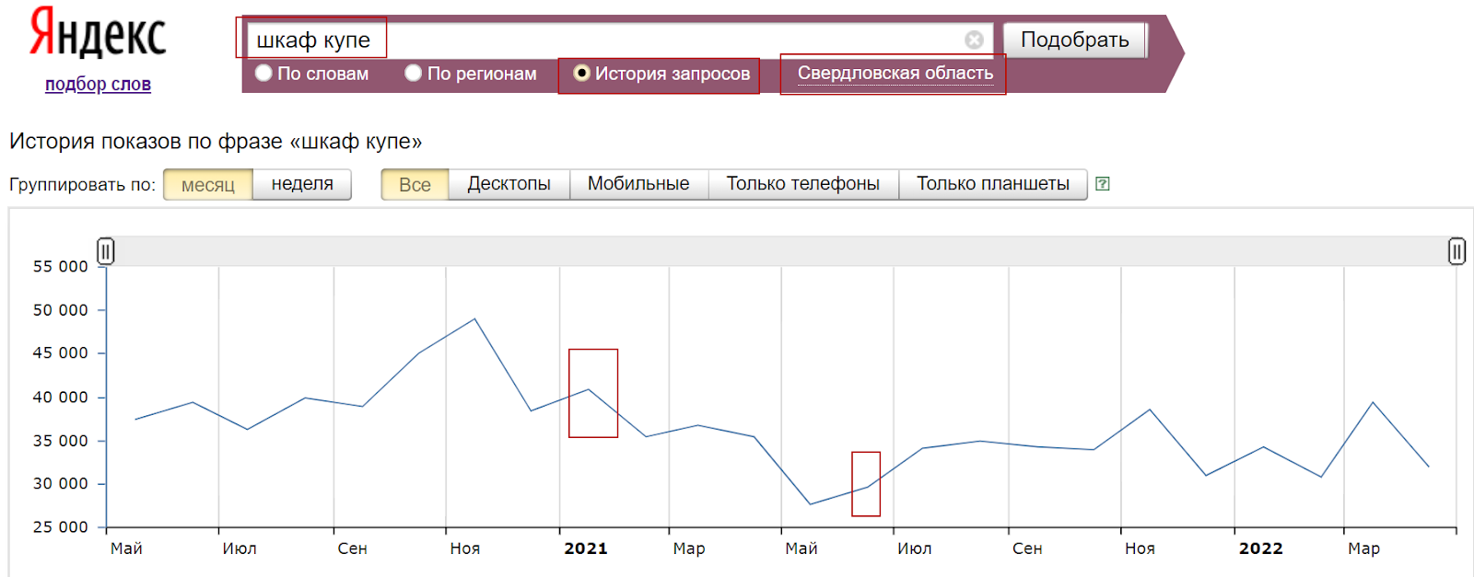Select the История запросов radio button
Viewport: 1474px width, 577px height.
581,73
